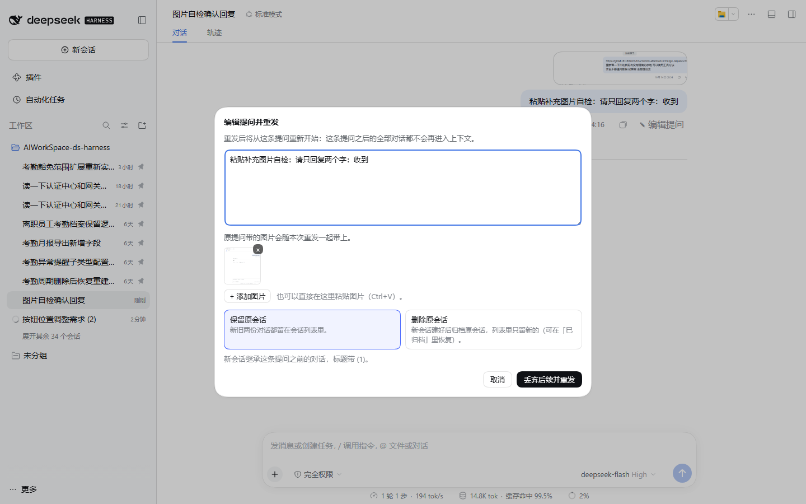The height and width of the screenshot is (504, 806).
Task: Switch to the 对话 tab
Action: pos(180,32)
